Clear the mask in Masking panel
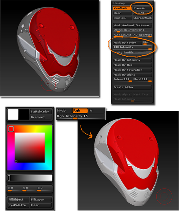The width and height of the screenshot is (179, 211). click(122, 13)
